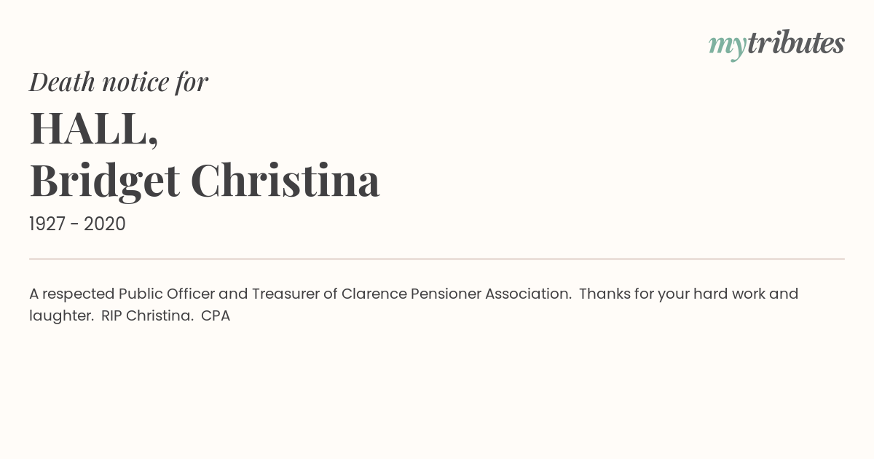The image size is (874, 459).
Task: Select the word "Bridget" in the heading
Action: 105,181
